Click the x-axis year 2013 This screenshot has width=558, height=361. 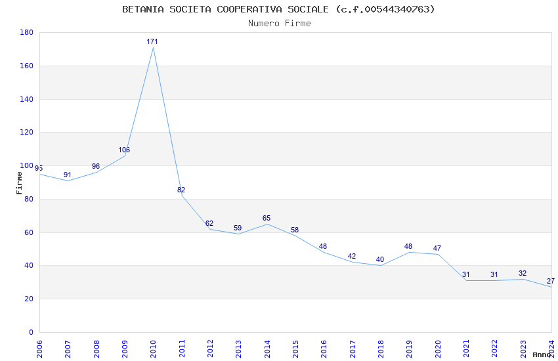tap(238, 349)
